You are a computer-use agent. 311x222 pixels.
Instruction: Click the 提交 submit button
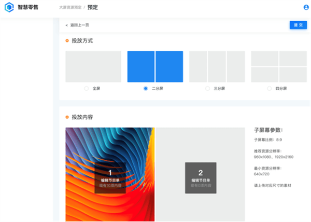pos(299,25)
